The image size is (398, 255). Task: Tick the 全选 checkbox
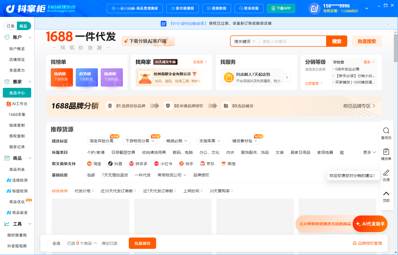[x=48, y=243]
